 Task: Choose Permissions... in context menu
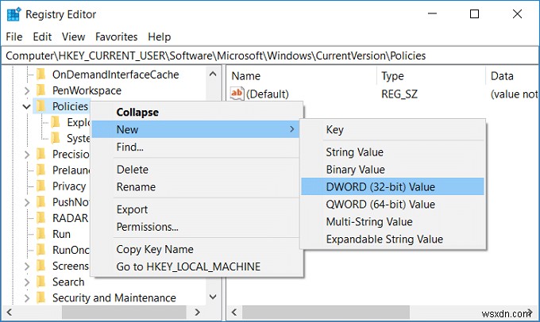pyautogui.click(x=147, y=227)
